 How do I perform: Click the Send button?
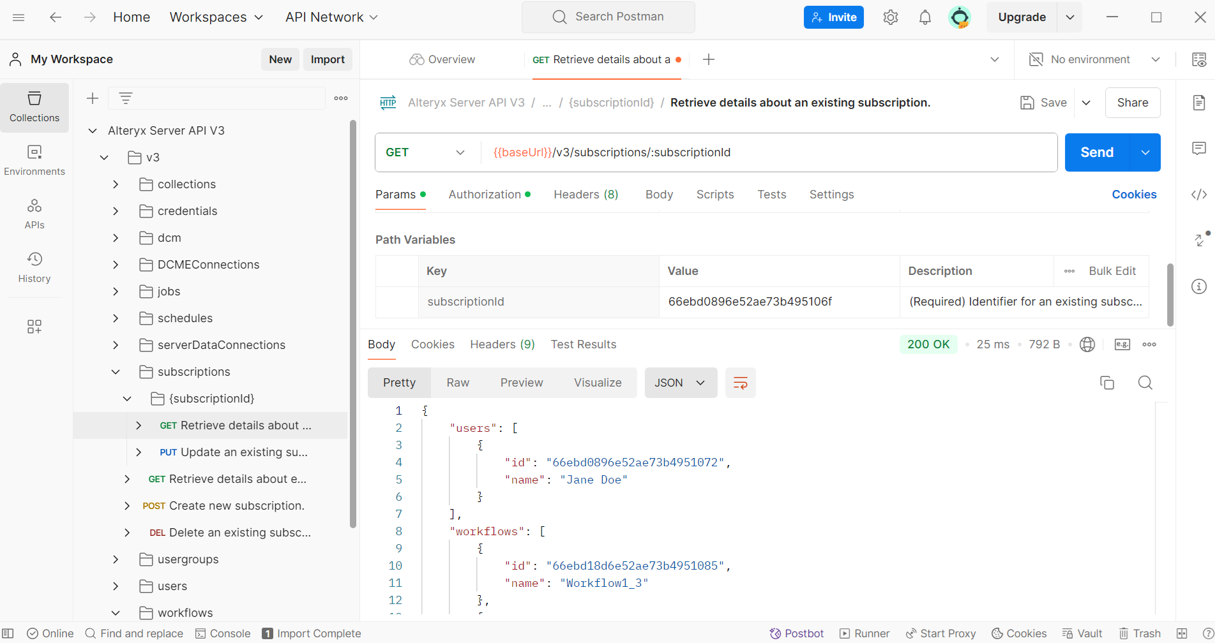[1096, 152]
